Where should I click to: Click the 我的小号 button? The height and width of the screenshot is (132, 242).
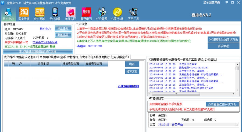pyautogui.click(x=63, y=35)
